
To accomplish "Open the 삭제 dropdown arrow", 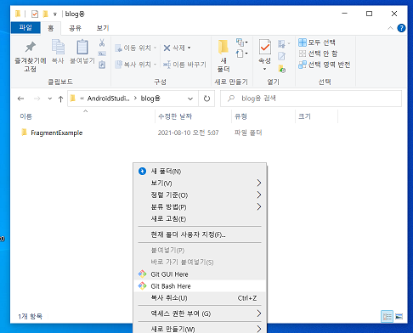I will point(189,48).
